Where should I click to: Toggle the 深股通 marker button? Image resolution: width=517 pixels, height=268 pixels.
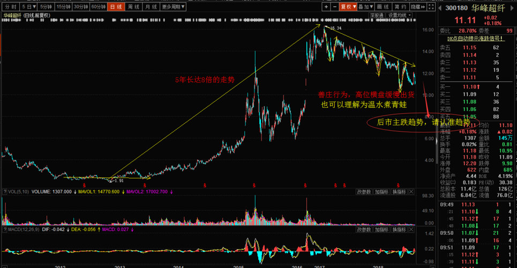377,16
